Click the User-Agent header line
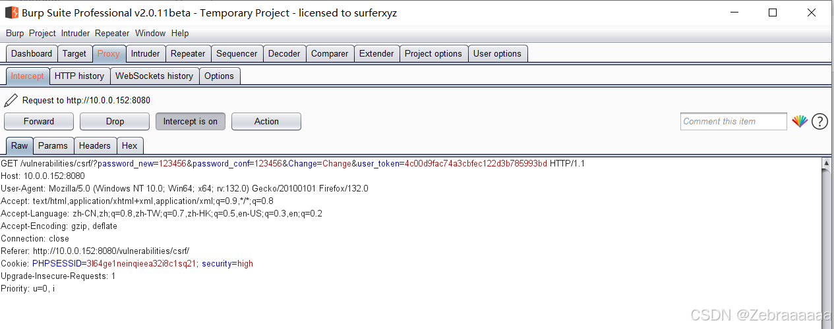Image resolution: width=834 pixels, height=329 pixels. click(x=185, y=189)
